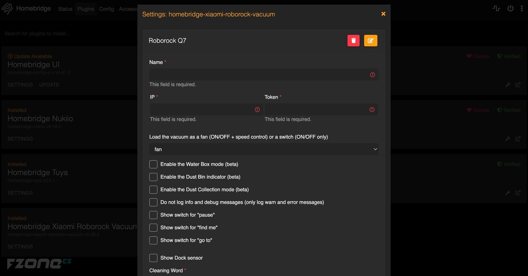This screenshot has height=276, width=528.
Task: Go to the Accessories tab
Action: tap(128, 9)
